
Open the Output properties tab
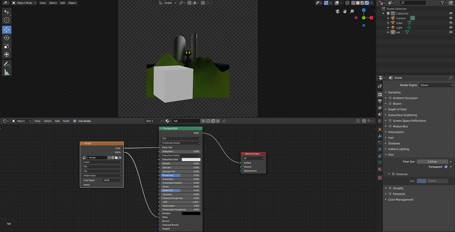point(380,101)
